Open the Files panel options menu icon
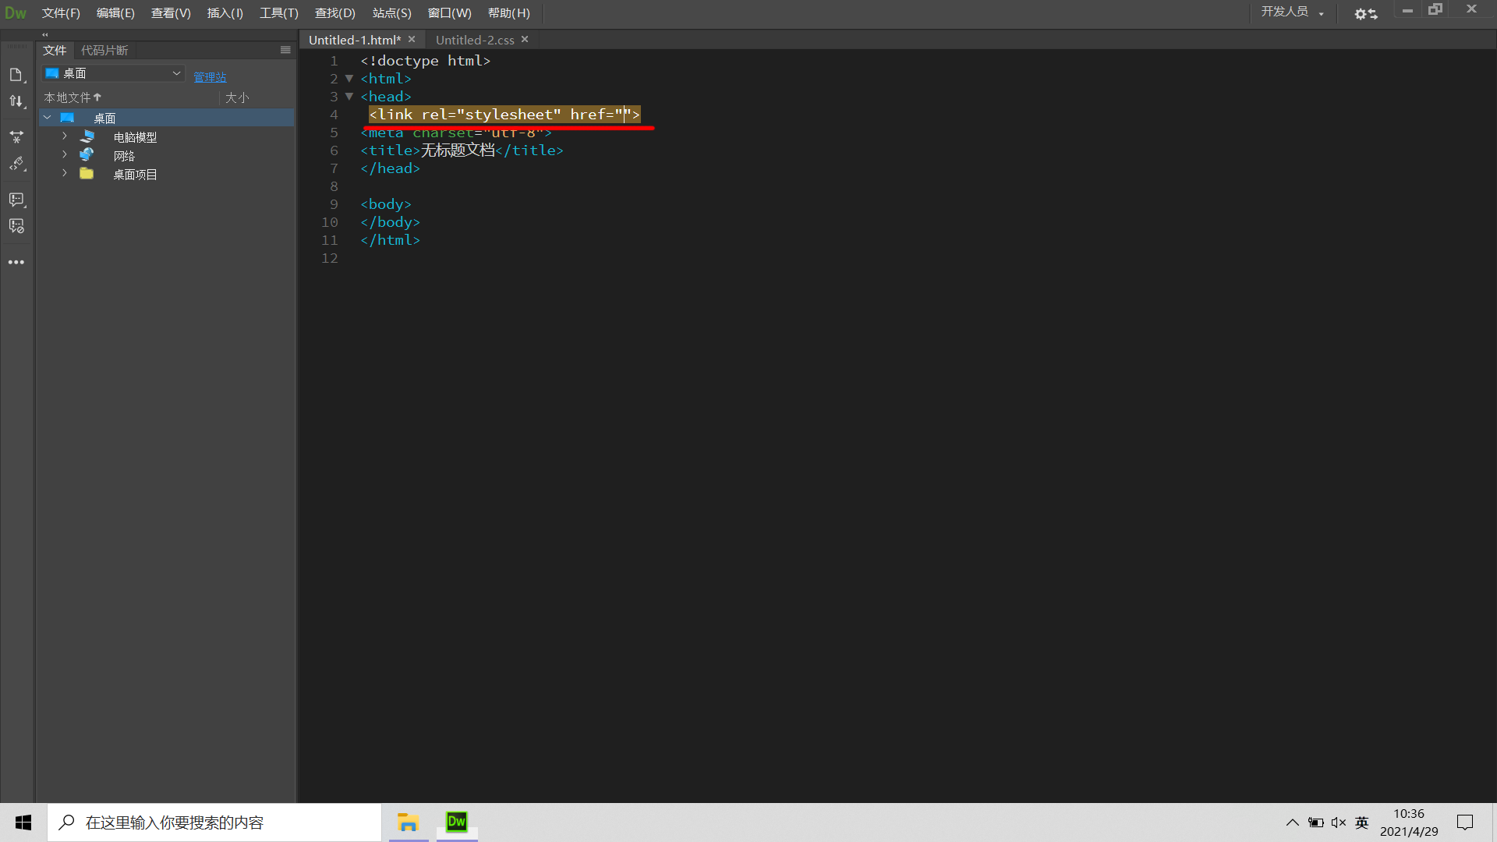The height and width of the screenshot is (842, 1497). pos(285,50)
